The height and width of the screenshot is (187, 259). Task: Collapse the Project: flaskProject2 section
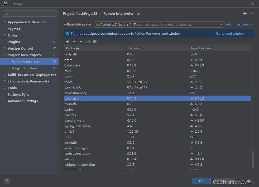[5, 55]
